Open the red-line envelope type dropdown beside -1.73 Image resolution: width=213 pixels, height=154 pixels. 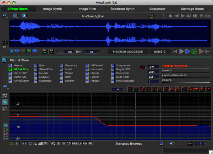pyautogui.click(x=143, y=67)
